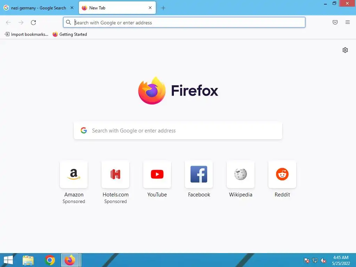
Task: Open the Windows Start menu
Action: (x=9, y=260)
